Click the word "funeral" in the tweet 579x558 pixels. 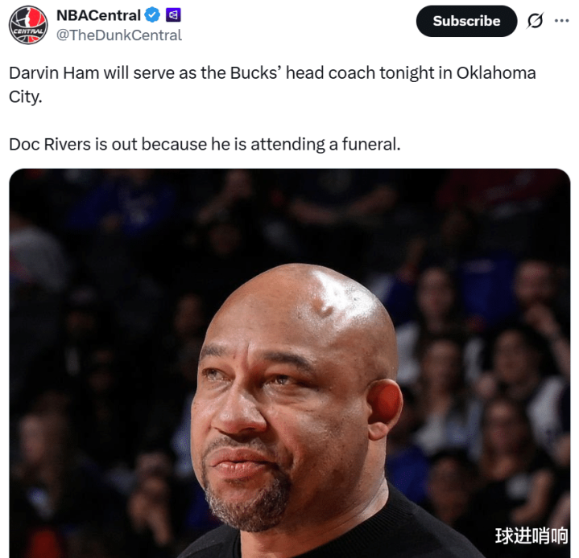point(370,144)
